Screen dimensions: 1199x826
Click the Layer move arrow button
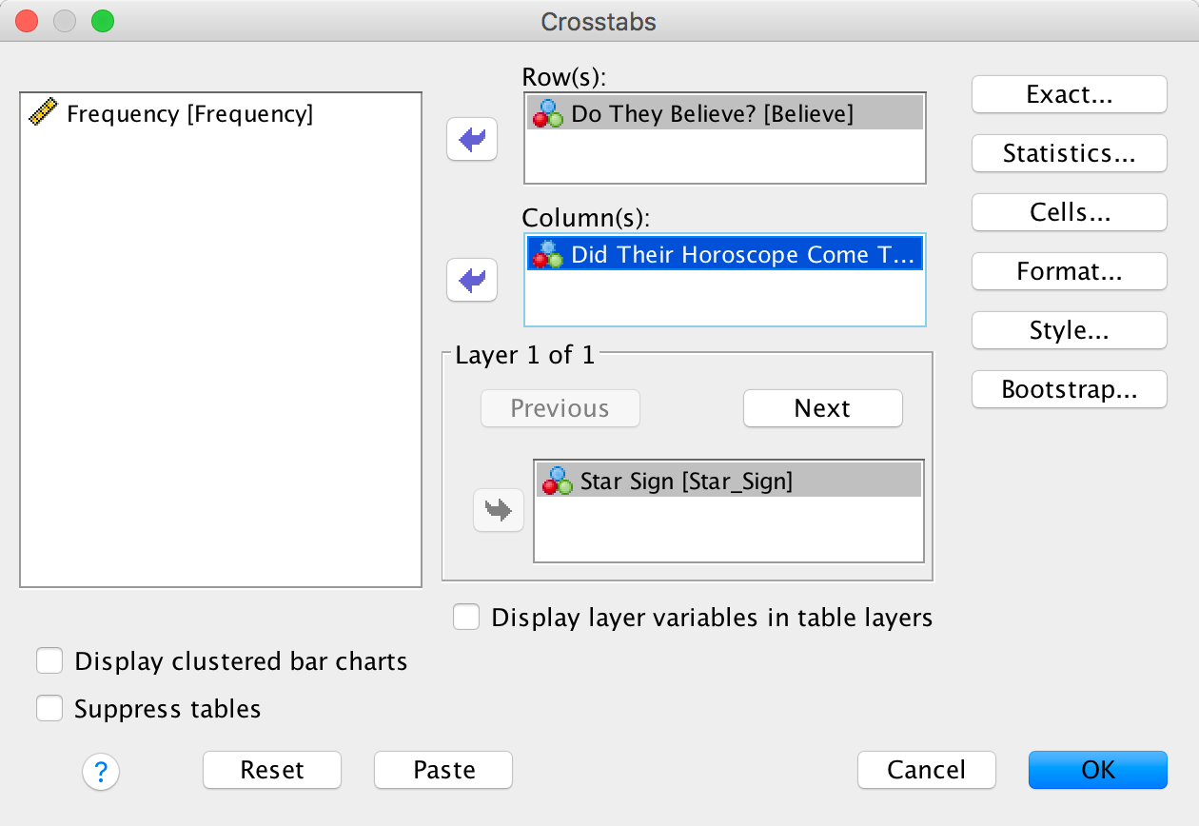[499, 510]
